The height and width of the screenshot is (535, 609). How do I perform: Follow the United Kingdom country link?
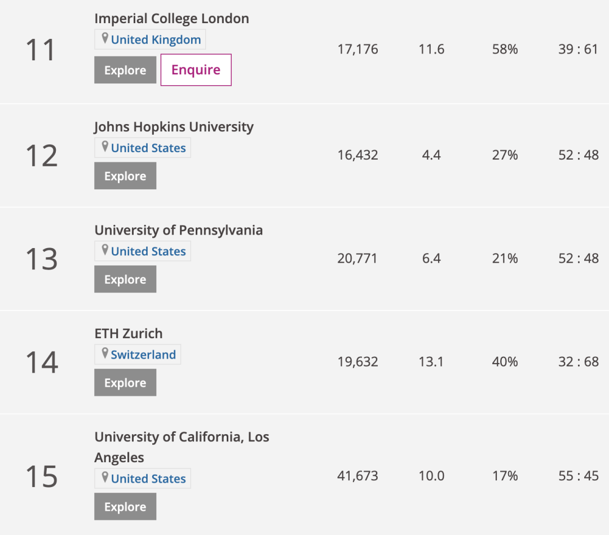pos(156,39)
